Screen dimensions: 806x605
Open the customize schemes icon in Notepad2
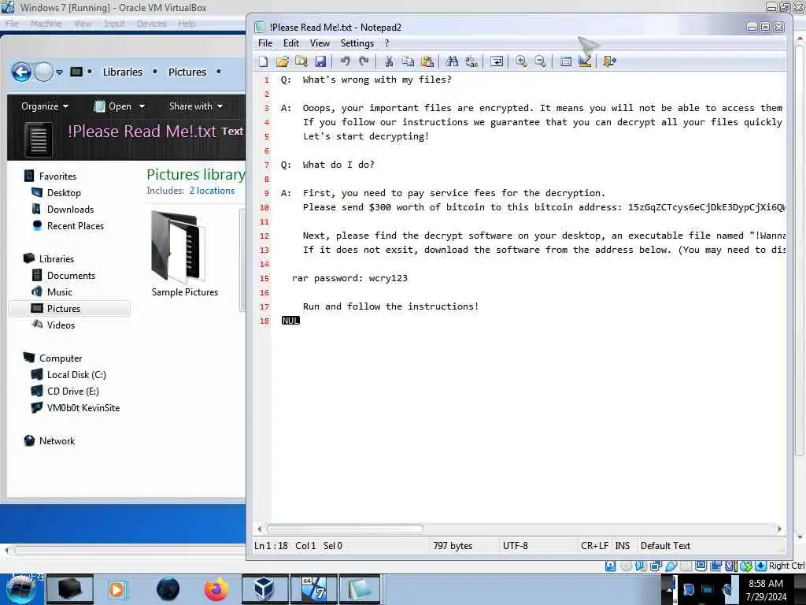[x=585, y=61]
